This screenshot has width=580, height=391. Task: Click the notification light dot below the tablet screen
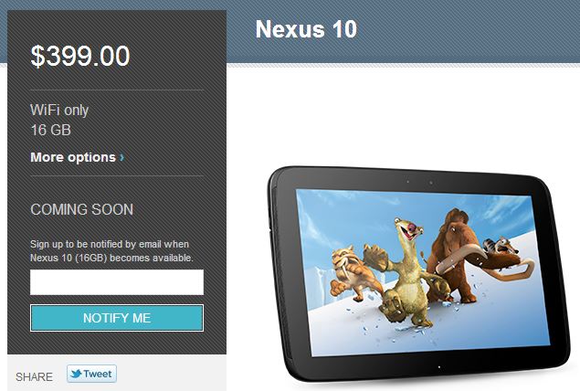tap(439, 367)
